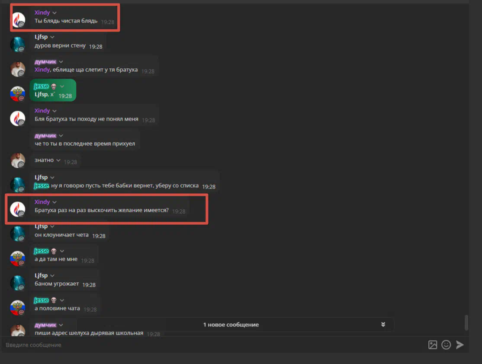
Task: Click the chat vertical scrollbar thumb
Action: pyautogui.click(x=466, y=322)
